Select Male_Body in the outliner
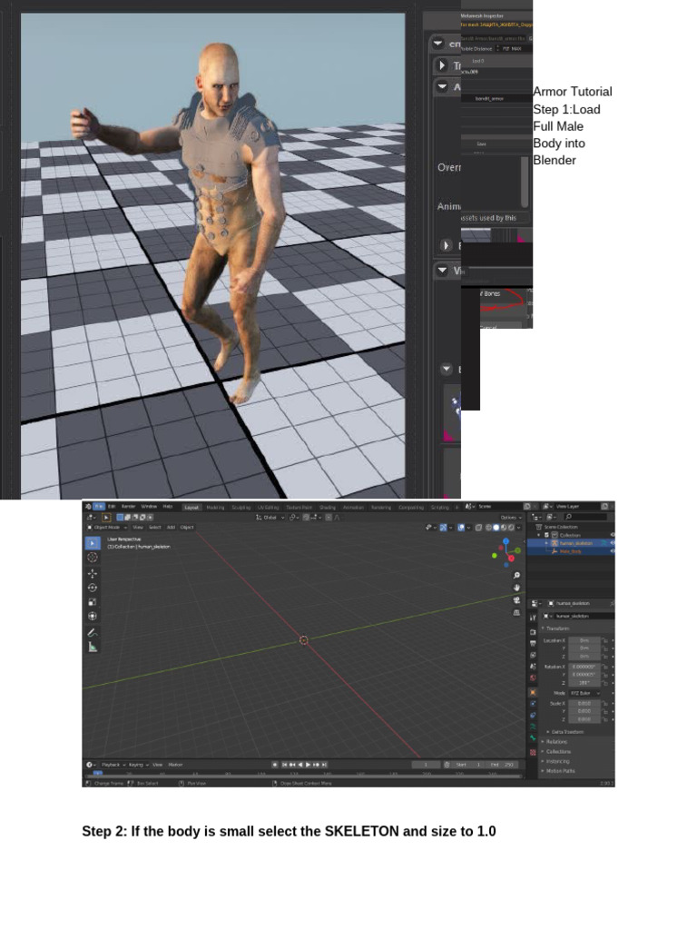The image size is (697, 930). click(x=572, y=551)
